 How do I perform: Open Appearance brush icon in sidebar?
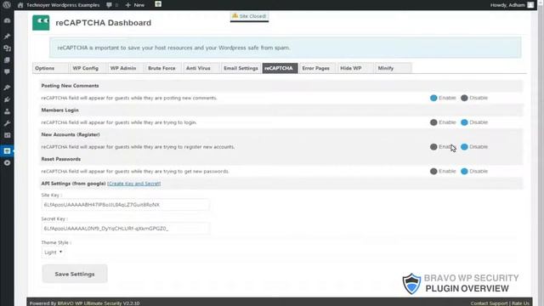click(x=7, y=88)
